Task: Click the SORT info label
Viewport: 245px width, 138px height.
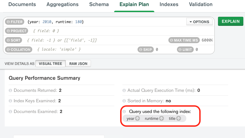Action: [14, 40]
